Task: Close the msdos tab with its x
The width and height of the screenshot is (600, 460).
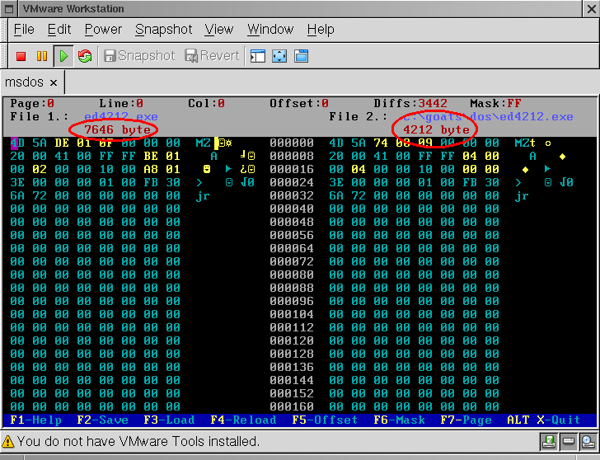Action: coord(54,82)
